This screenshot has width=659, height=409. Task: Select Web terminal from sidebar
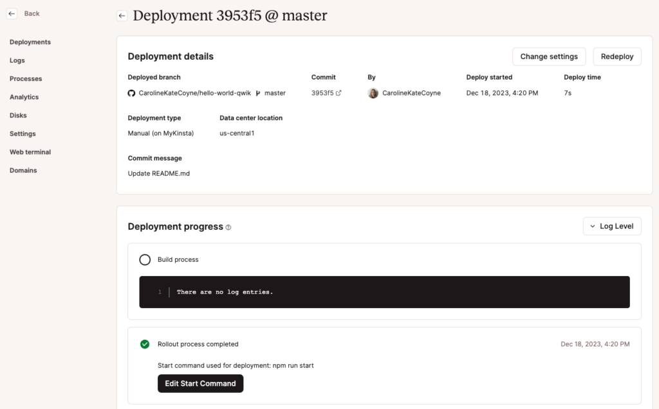[30, 152]
